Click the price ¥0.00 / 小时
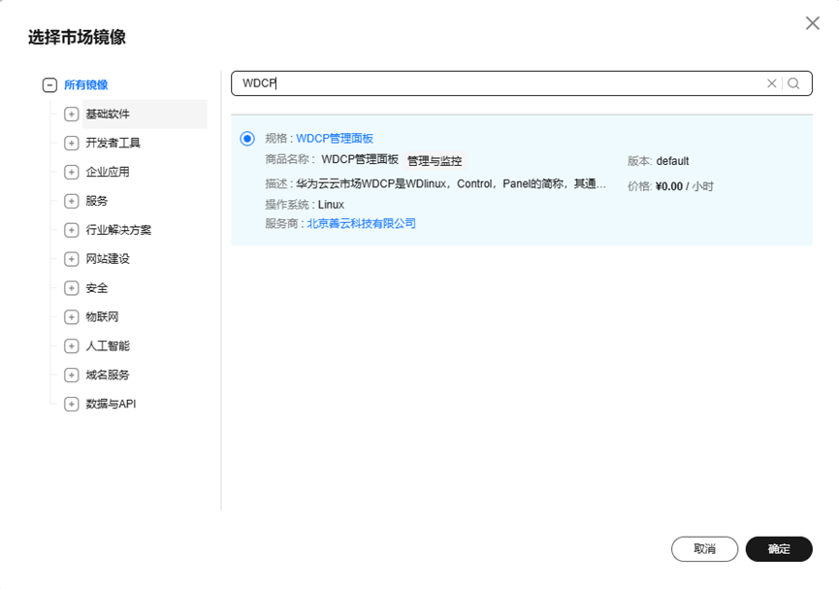The width and height of the screenshot is (839, 589). point(685,186)
